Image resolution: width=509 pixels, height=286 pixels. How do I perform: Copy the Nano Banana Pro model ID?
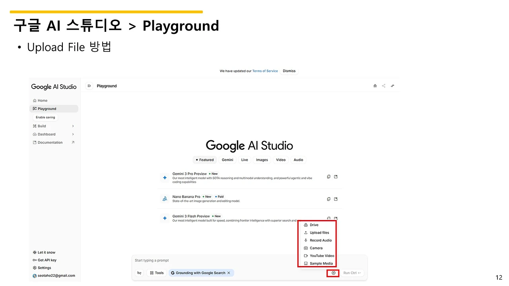pos(328,199)
